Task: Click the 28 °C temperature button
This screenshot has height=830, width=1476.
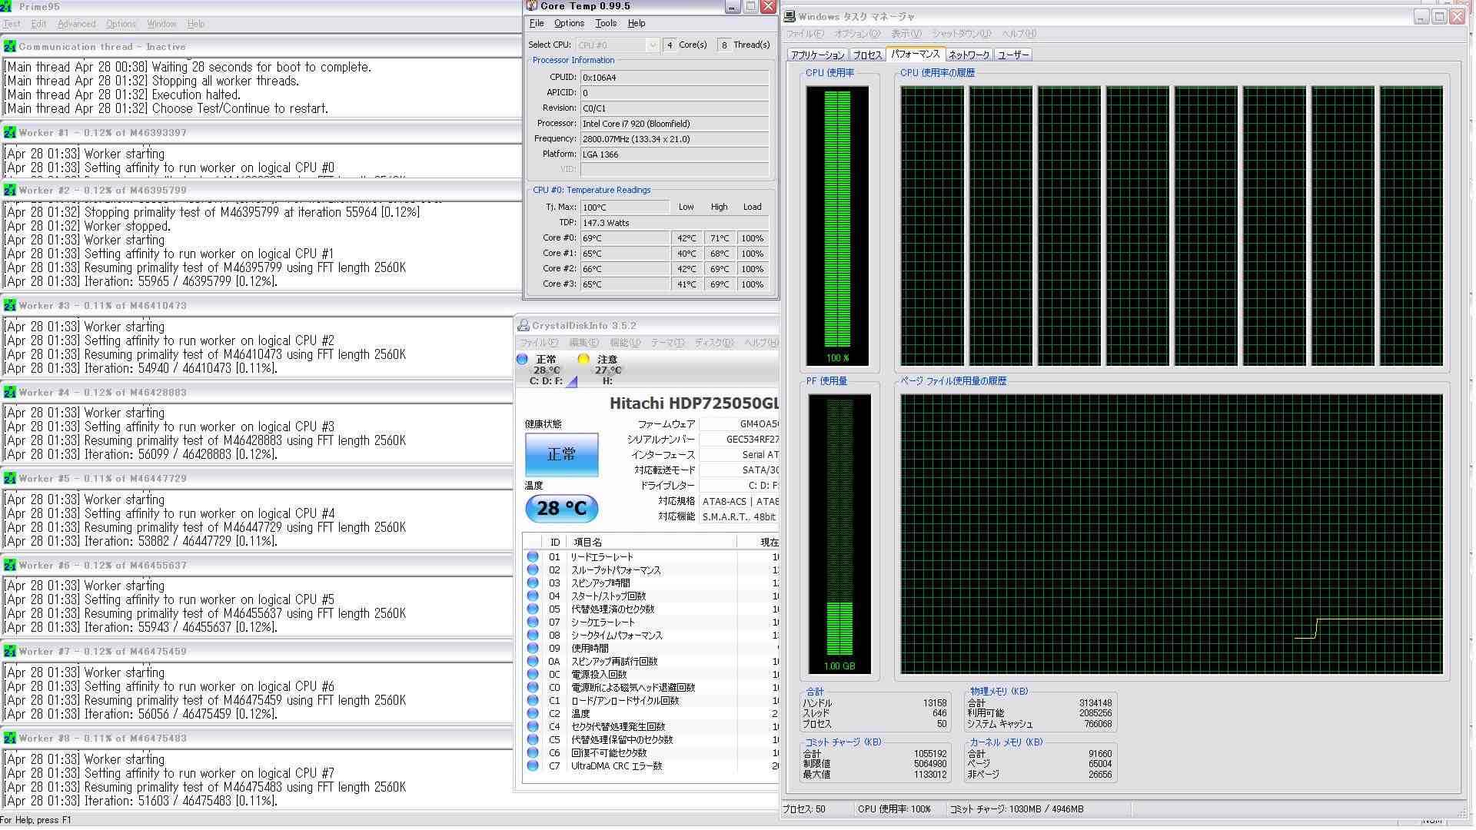Action: [561, 508]
